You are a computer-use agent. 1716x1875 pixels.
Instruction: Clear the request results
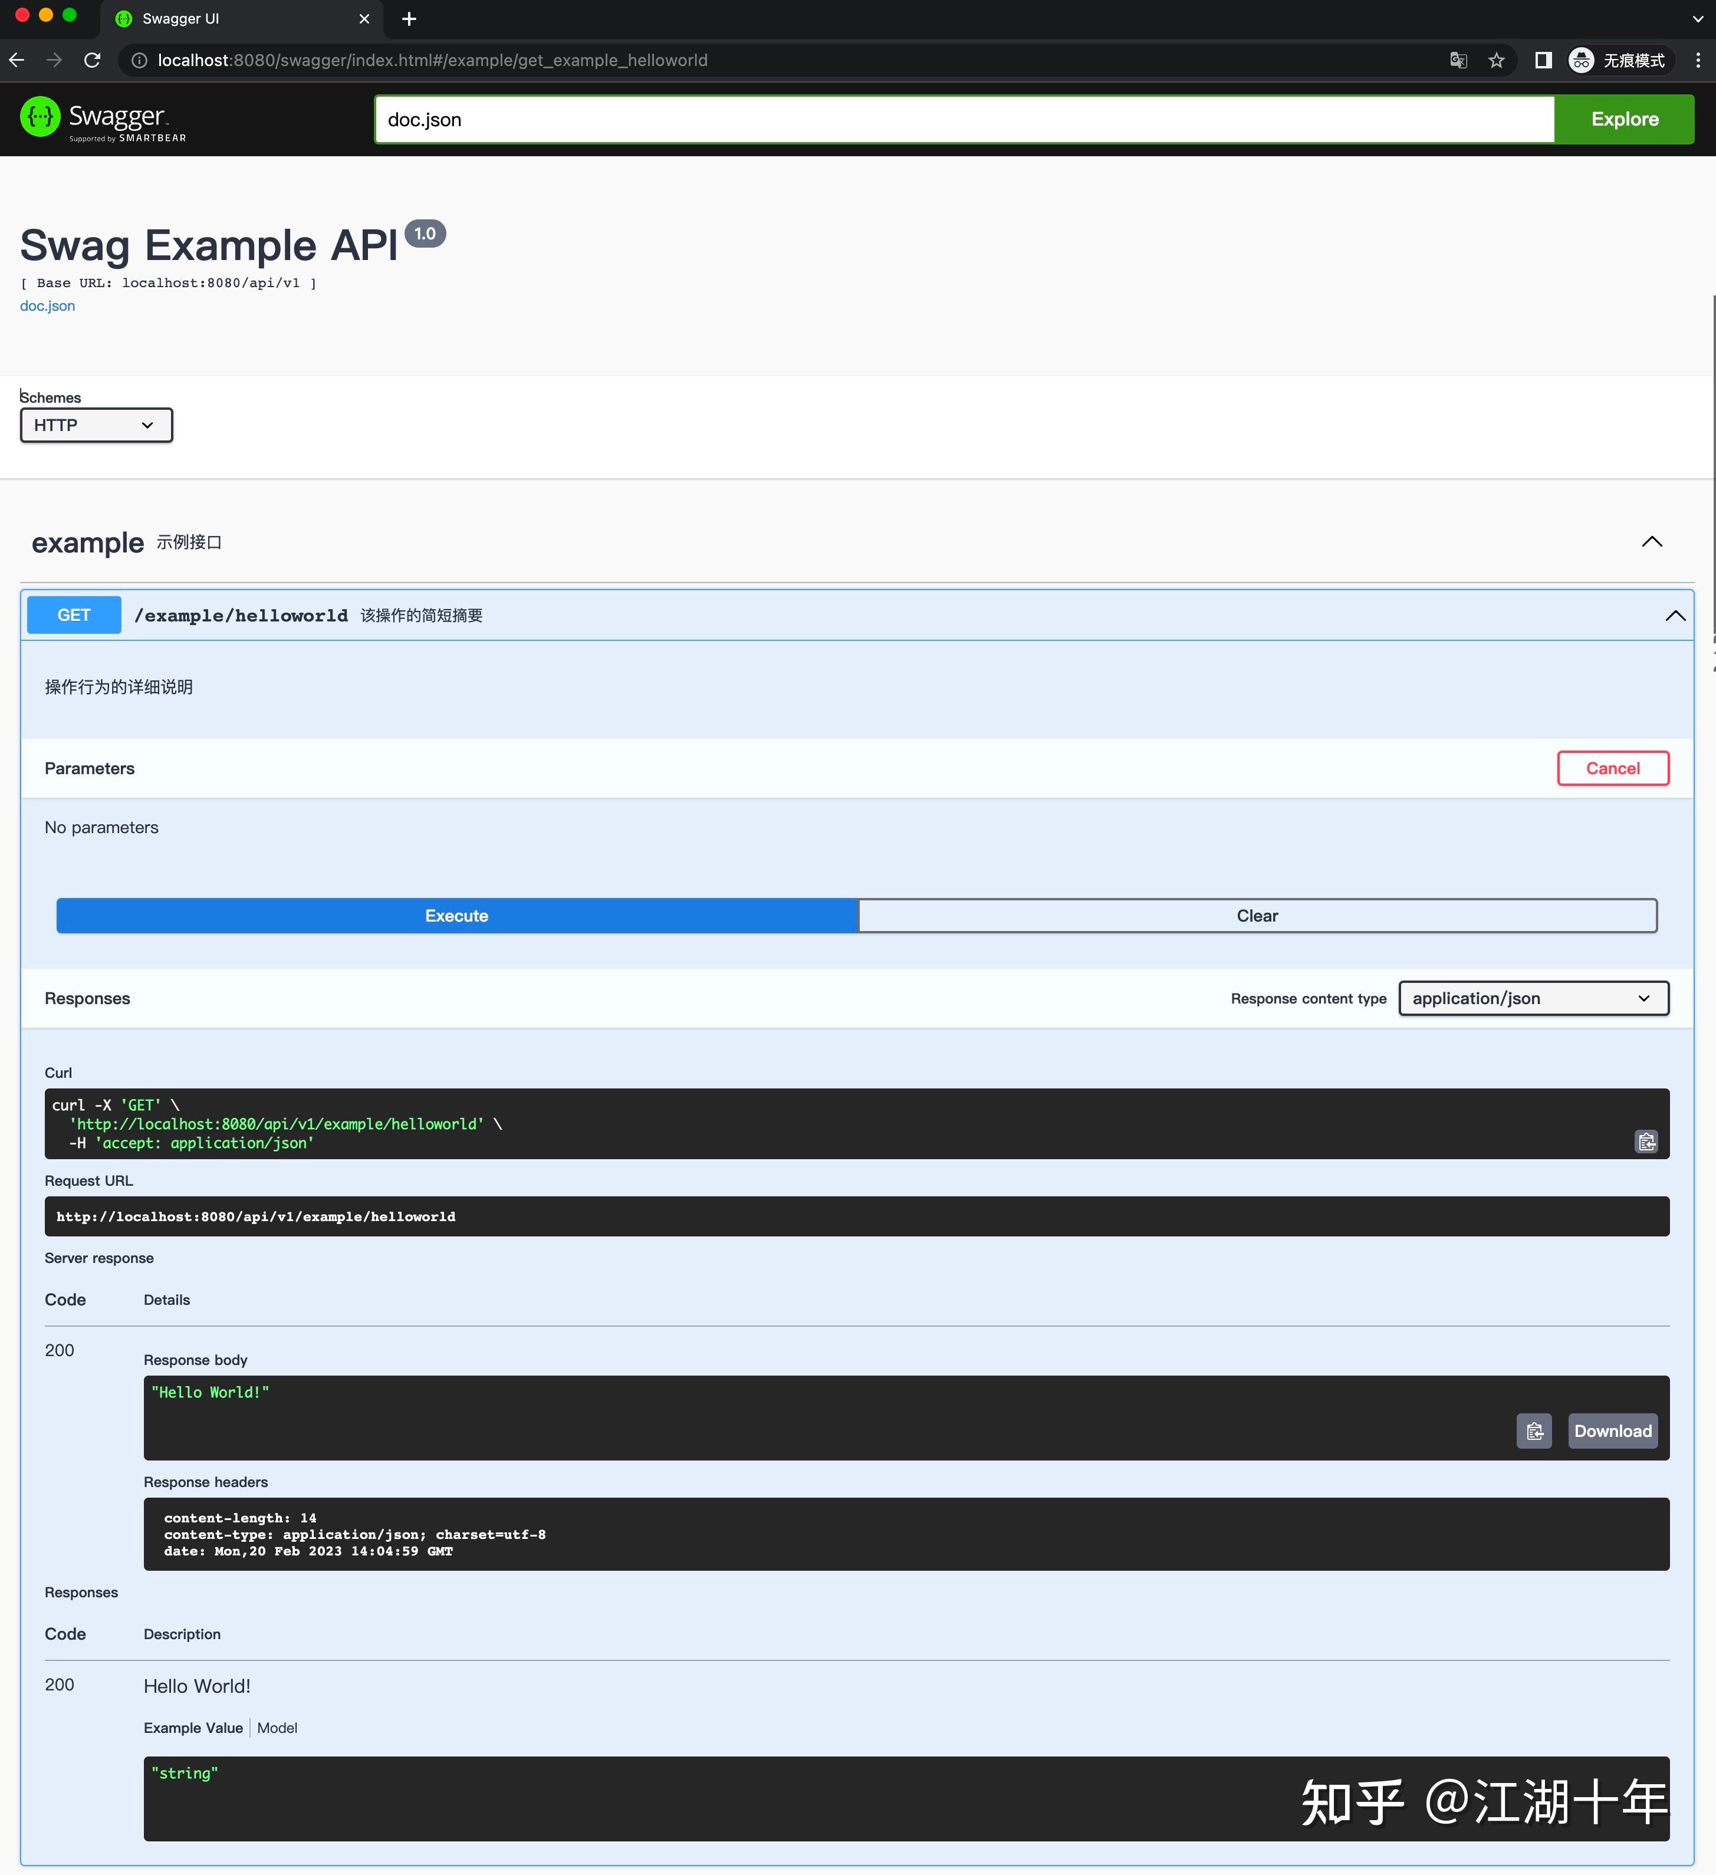[1257, 915]
